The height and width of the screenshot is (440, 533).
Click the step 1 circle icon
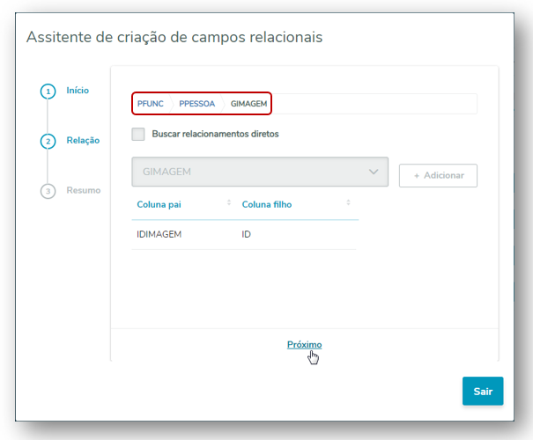click(x=48, y=91)
